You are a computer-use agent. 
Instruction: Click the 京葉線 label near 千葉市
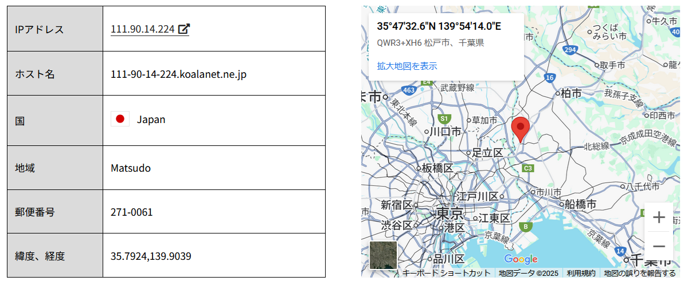(598, 239)
